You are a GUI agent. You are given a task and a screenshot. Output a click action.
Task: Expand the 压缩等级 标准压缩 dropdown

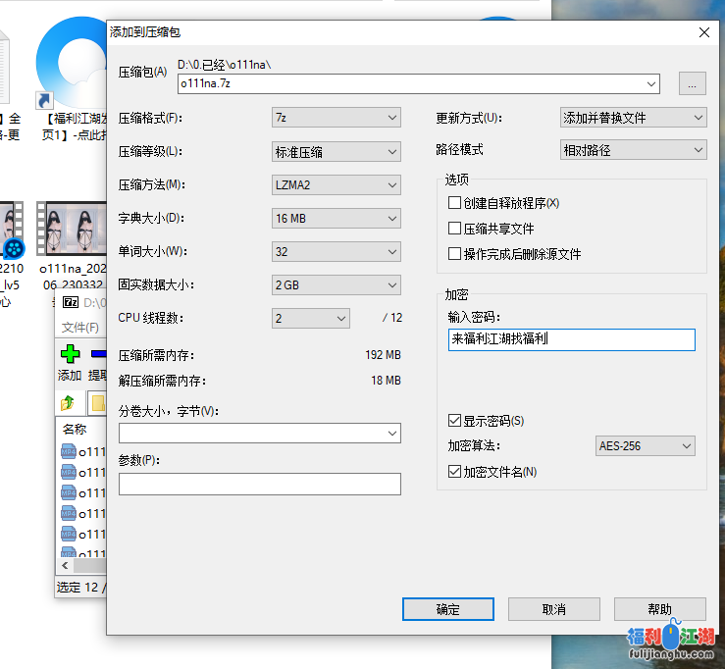[336, 152]
